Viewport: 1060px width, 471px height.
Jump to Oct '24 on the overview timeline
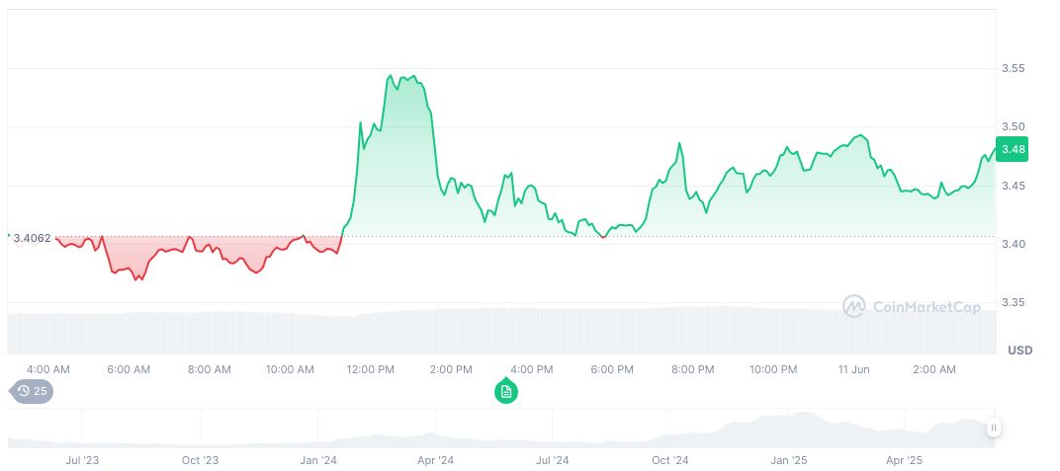pos(669,460)
